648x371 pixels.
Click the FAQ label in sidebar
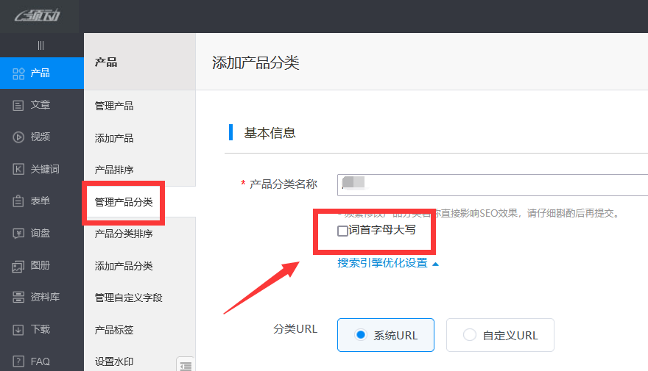pos(40,361)
